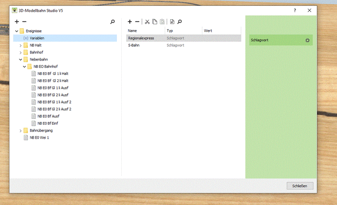Viewport: 337px width, 205px height.
Task: Select the NB E0 Wei 1 event
Action: coord(40,138)
